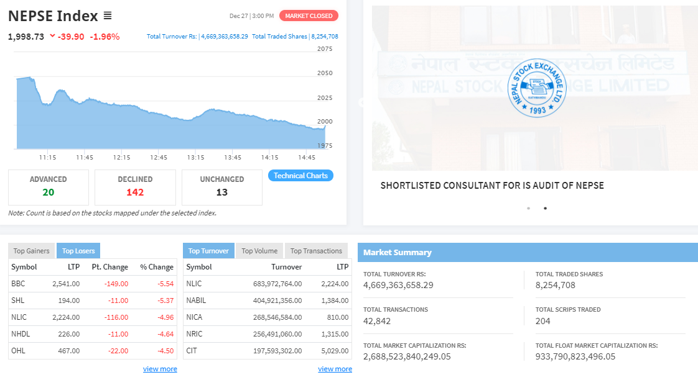Viewport: 698px width, 380px height.
Task: Click the red down-arrow indicator beside 1,998.73
Action: 52,36
